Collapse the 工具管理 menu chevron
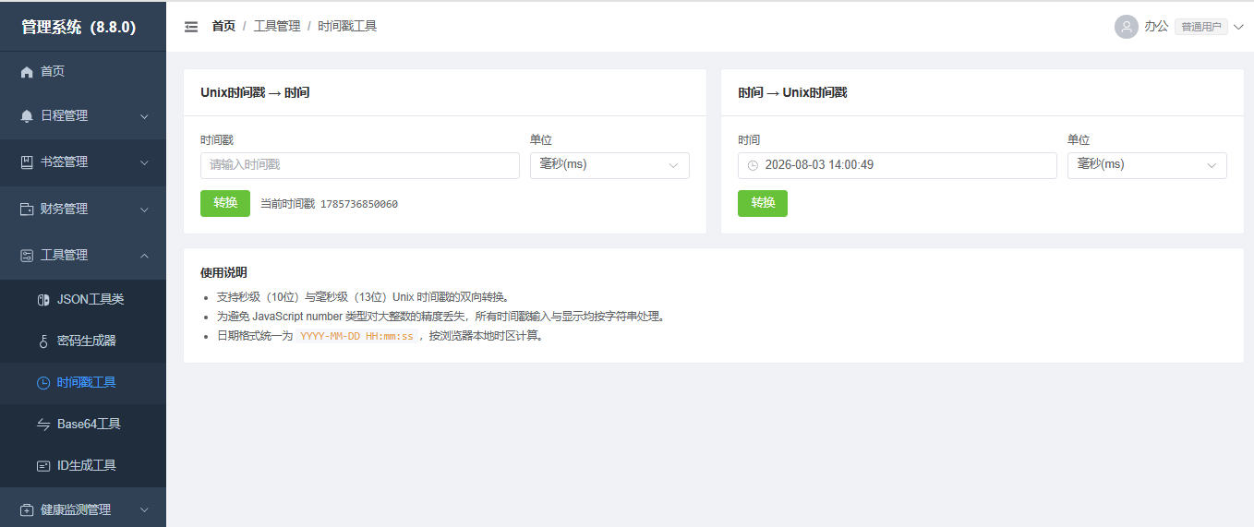Image resolution: width=1254 pixels, height=527 pixels. click(144, 256)
